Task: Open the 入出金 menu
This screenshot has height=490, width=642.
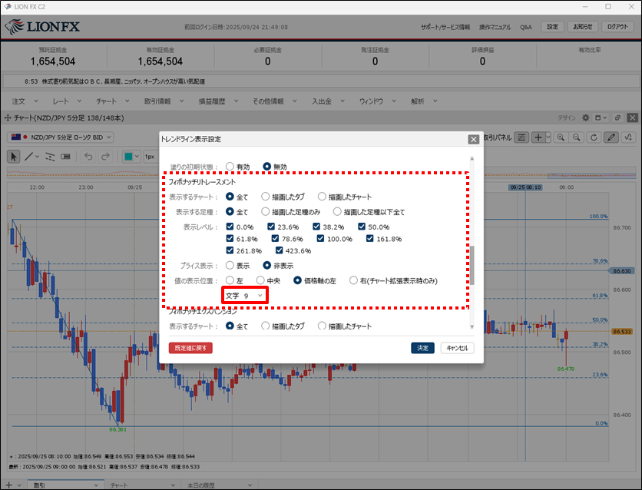Action: pos(325,101)
